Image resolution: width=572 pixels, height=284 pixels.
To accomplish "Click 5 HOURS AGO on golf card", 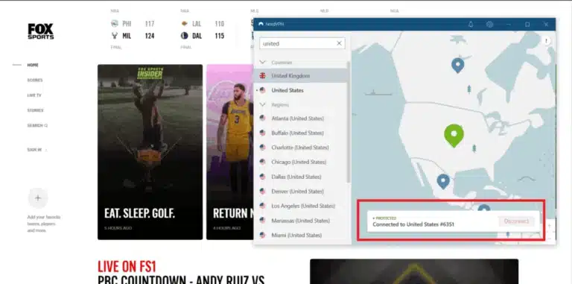I will pos(118,228).
